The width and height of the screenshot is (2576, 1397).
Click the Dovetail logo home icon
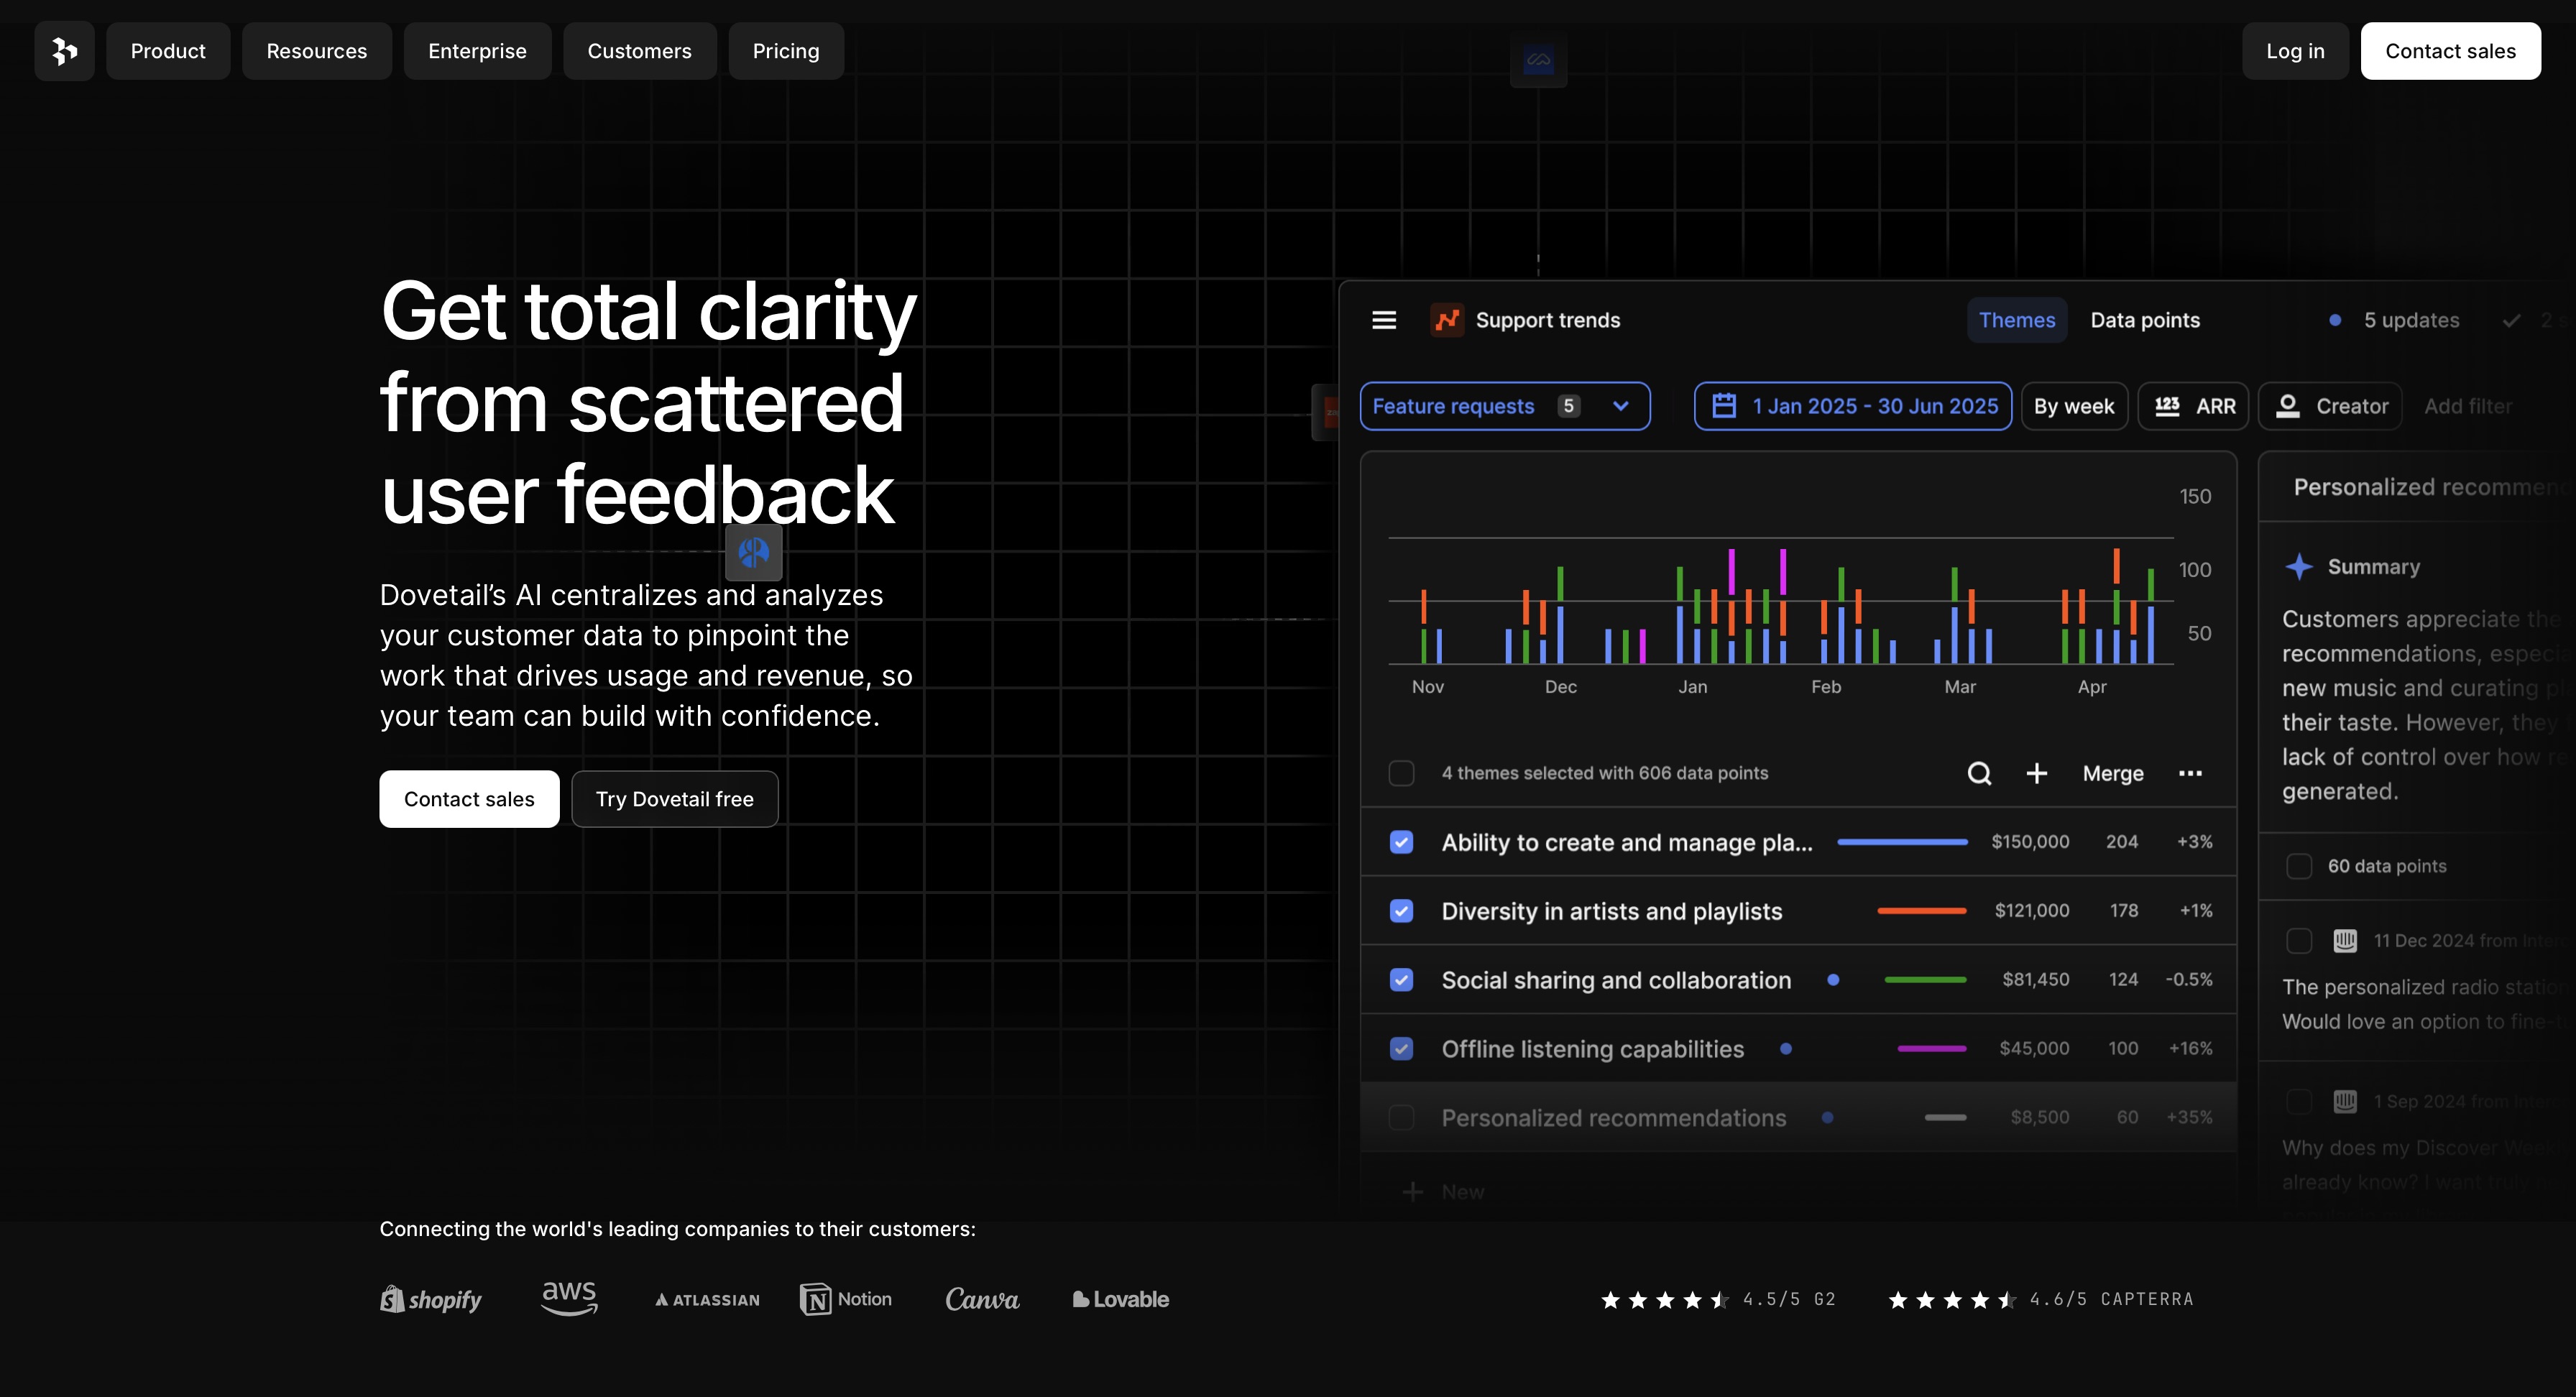(x=64, y=51)
